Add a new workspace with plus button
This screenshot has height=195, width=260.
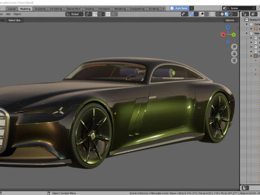(163, 9)
